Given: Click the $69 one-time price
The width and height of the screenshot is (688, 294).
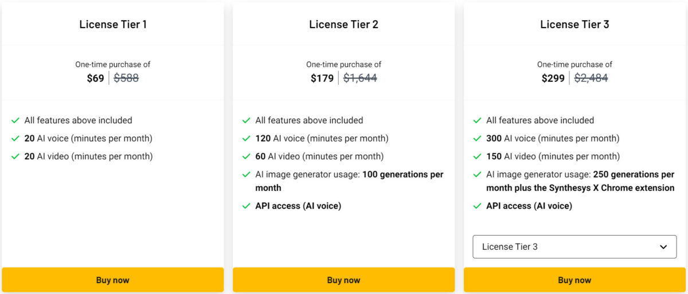Looking at the screenshot, I should coord(96,78).
